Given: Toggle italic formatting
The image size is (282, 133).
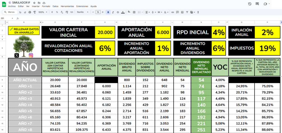Looking at the screenshot, I should click(113, 12).
